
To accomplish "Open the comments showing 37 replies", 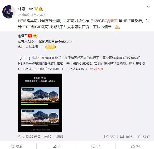I will (x=96, y=146).
